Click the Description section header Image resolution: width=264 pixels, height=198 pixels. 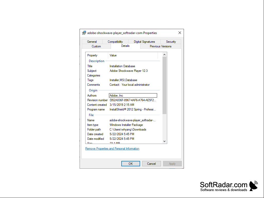coord(97,61)
